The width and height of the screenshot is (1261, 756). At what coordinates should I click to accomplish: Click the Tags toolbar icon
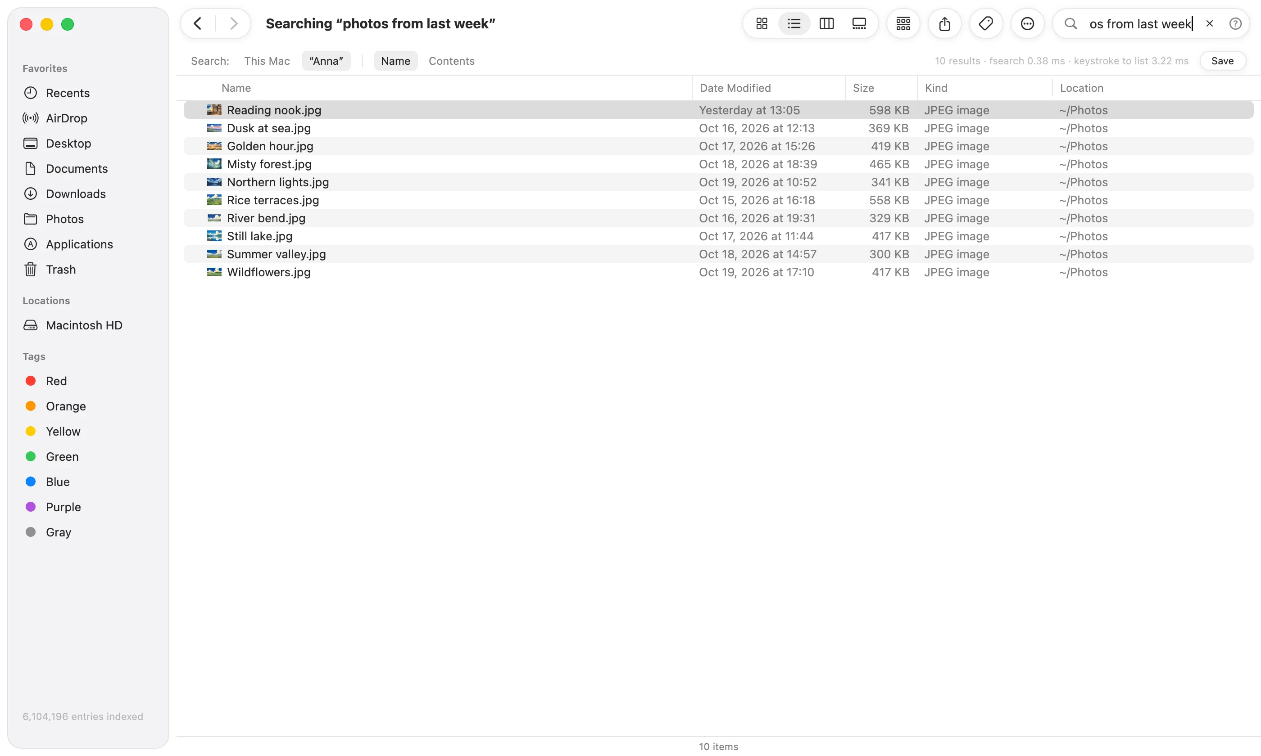(x=986, y=23)
